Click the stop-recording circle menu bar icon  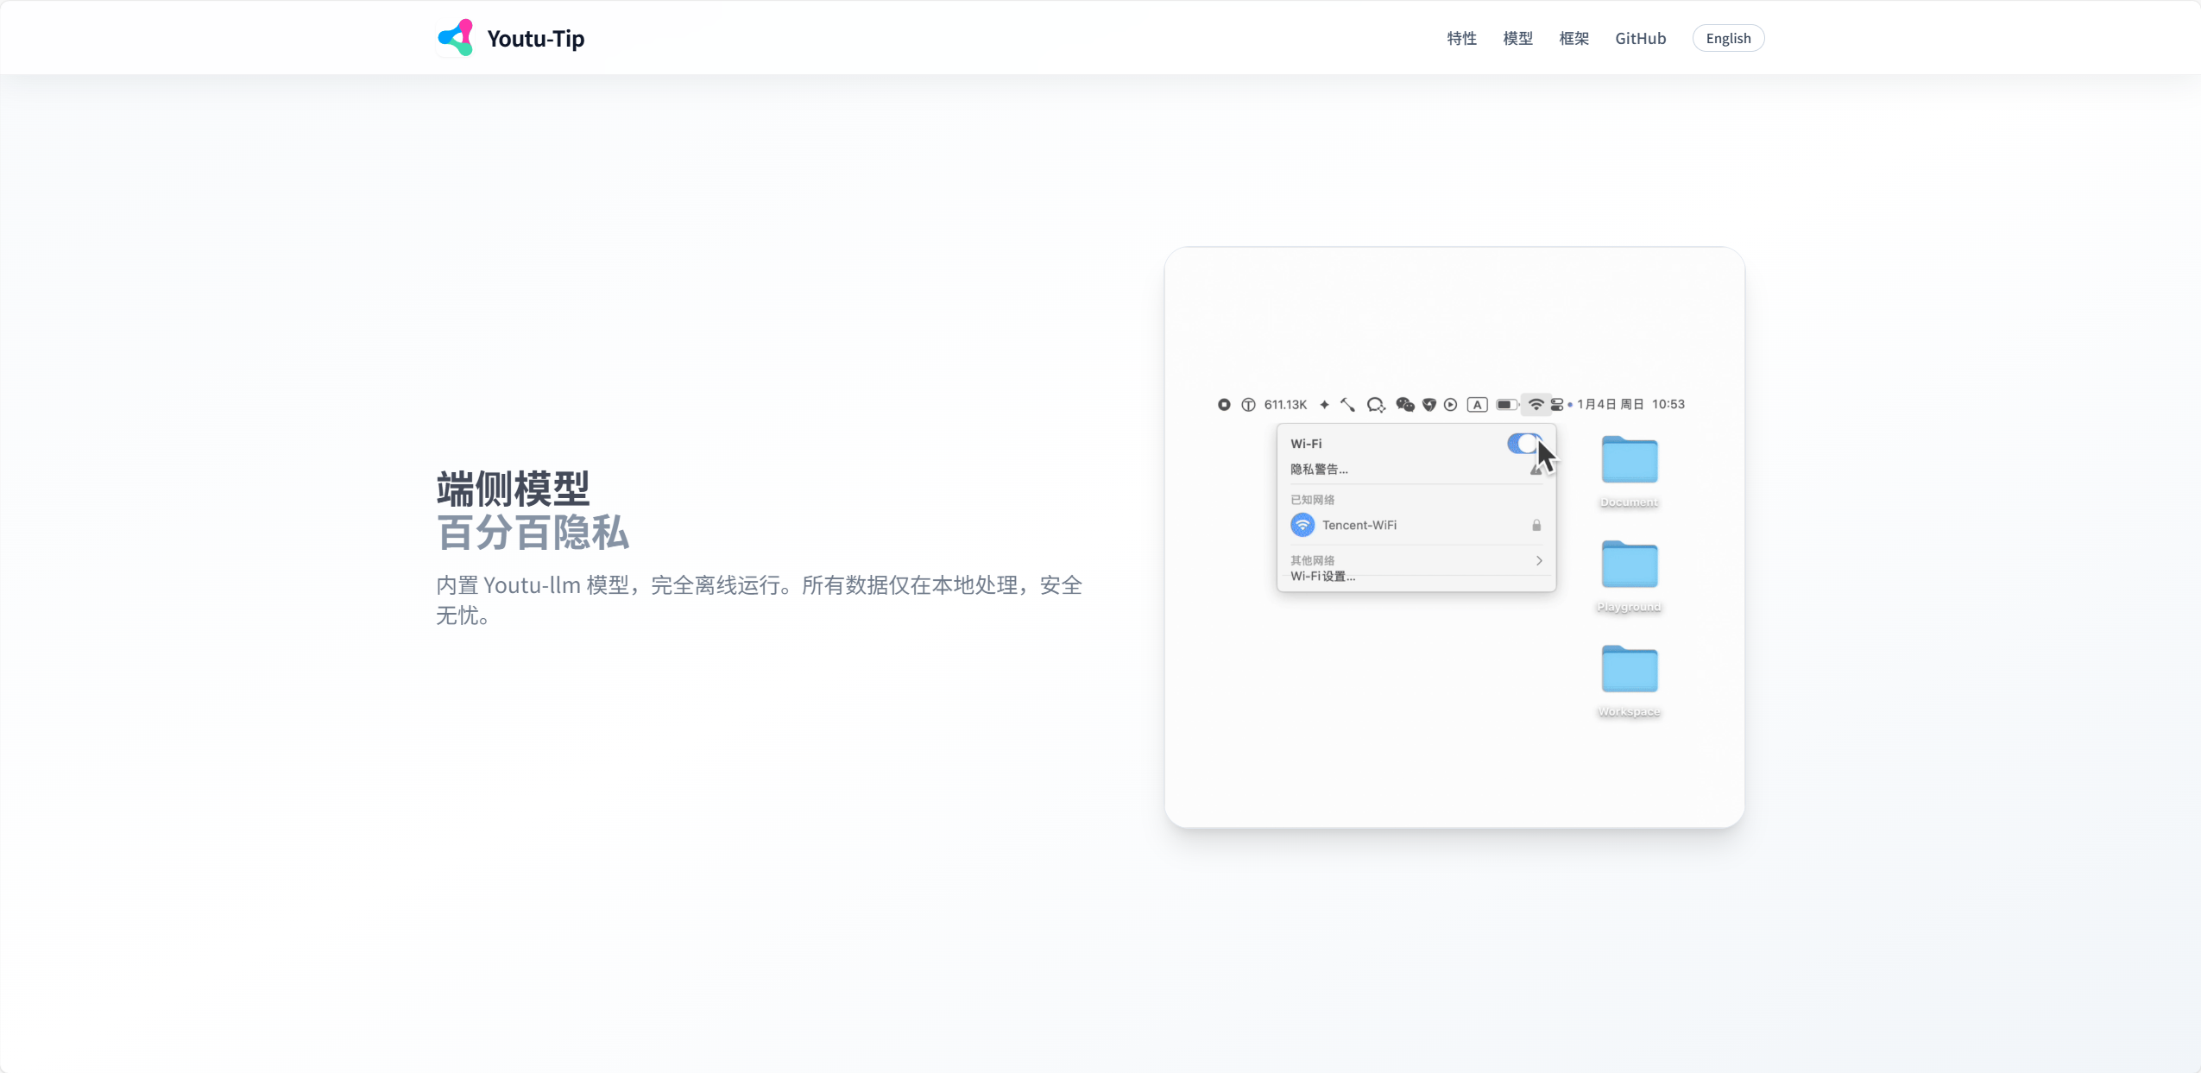1224,404
